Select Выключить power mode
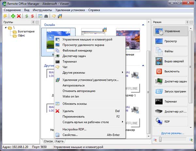Screen dimensions: 196x151 (171, 71)
